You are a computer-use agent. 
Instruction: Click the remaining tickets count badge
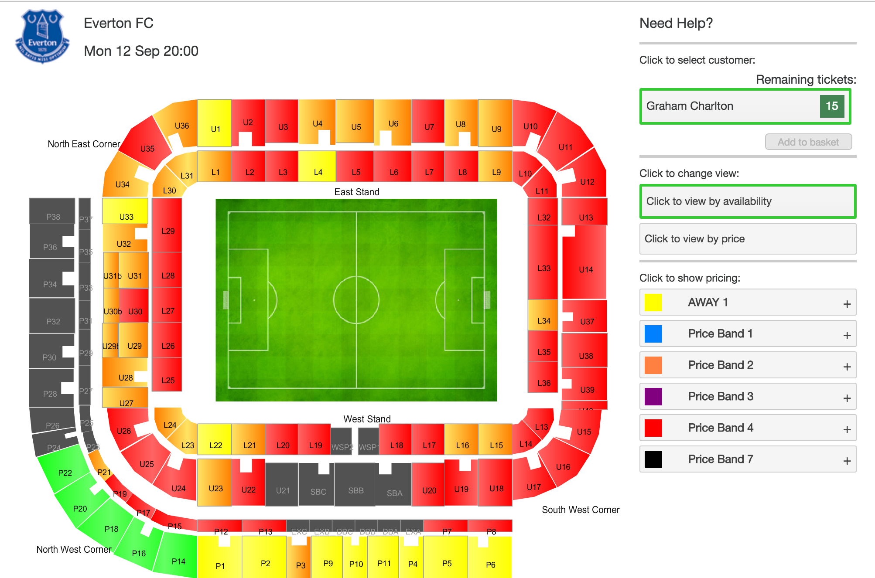point(832,106)
